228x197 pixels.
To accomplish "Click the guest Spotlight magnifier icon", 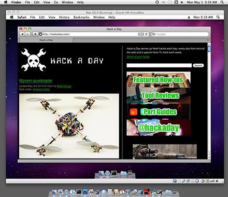I will click(x=218, y=17).
